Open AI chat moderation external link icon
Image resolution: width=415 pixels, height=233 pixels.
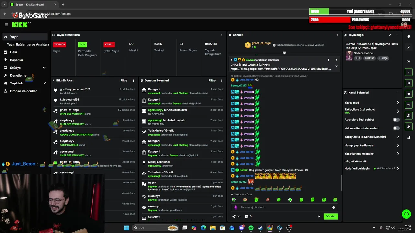click(398, 137)
